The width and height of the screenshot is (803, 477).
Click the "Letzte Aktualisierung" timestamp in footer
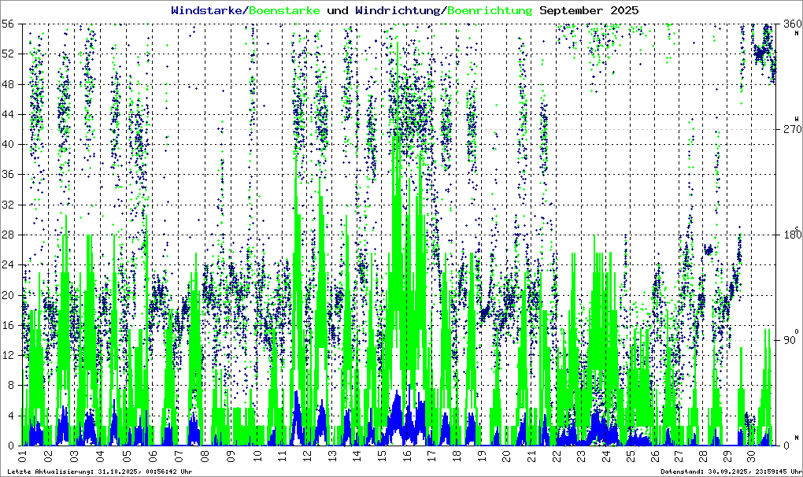pos(99,471)
